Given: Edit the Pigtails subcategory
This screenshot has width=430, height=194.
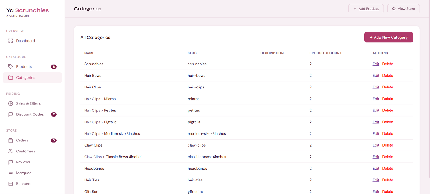Looking at the screenshot, I should (376, 122).
